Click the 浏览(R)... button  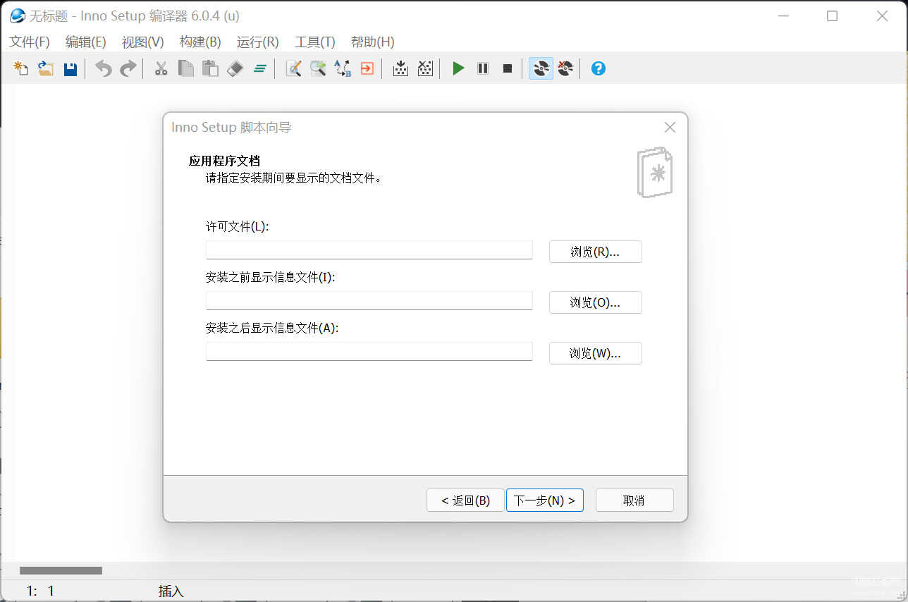595,252
